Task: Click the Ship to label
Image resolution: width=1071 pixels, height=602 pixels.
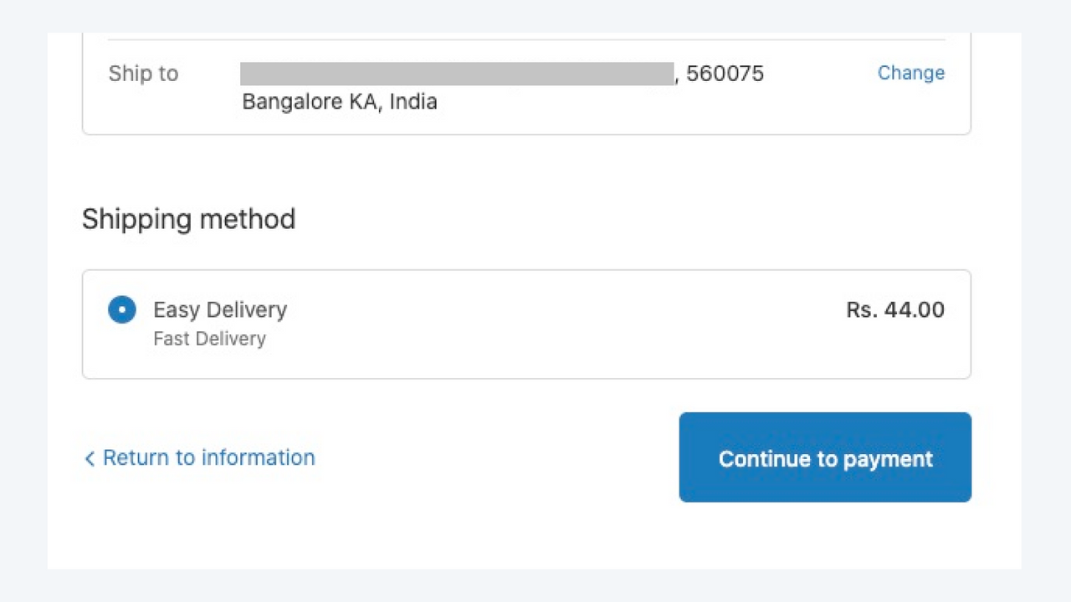Action: click(143, 74)
